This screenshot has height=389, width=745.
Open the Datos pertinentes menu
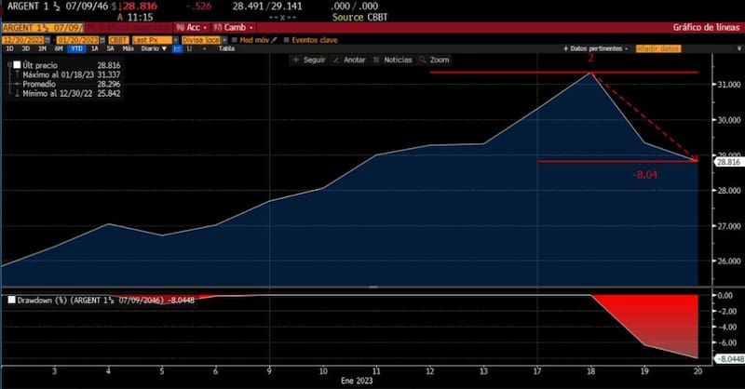pos(598,47)
